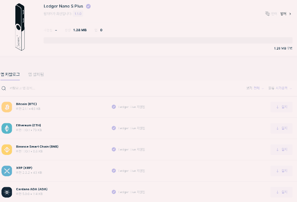The width and height of the screenshot is (297, 202).
Task: Open the 분류 시가총액 sort dropdown
Action: (280, 88)
